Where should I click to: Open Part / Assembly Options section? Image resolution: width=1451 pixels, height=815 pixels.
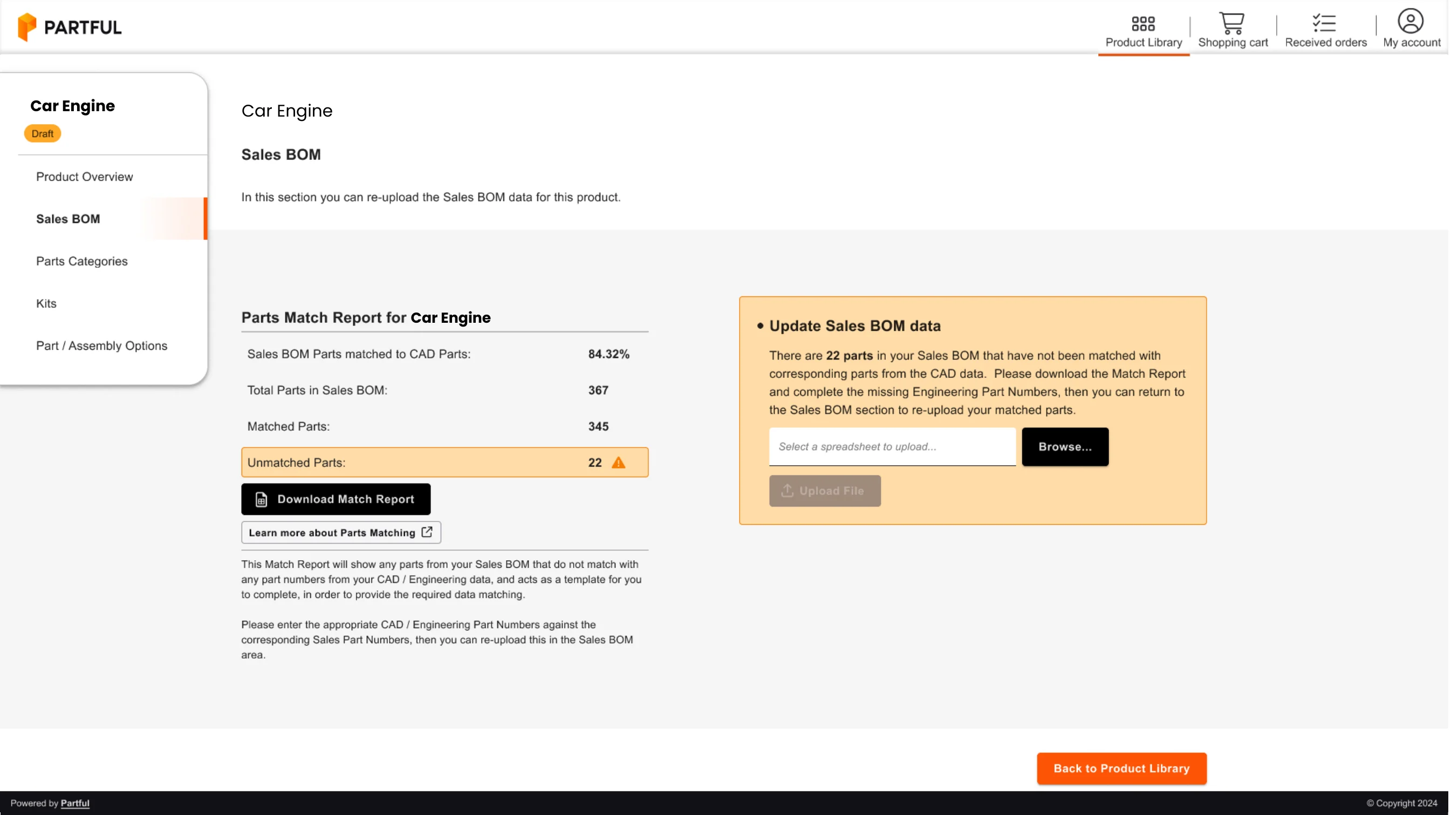[102, 346]
